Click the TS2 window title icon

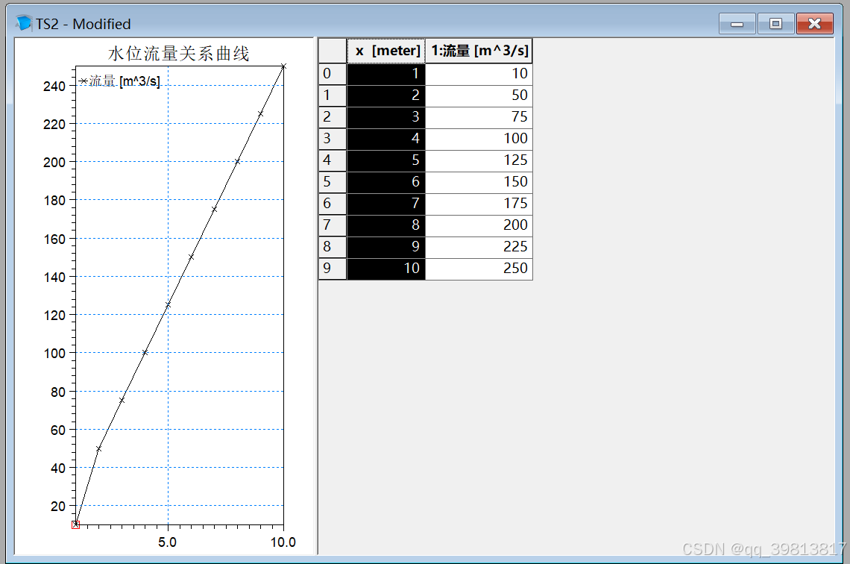24,23
